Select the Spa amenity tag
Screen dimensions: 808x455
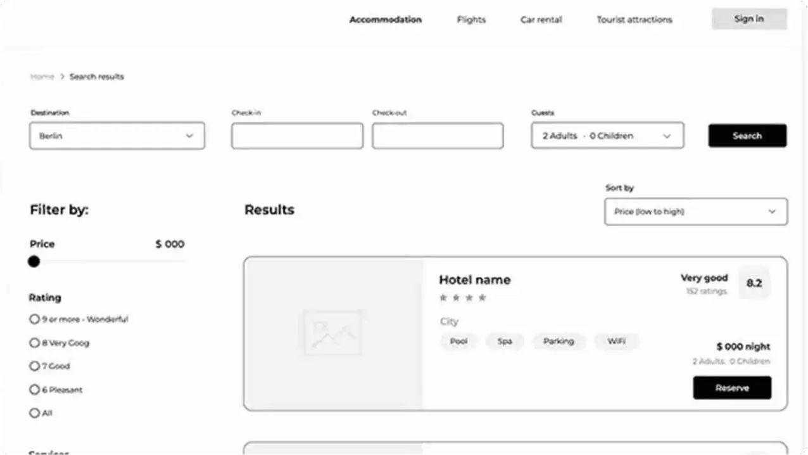point(505,342)
